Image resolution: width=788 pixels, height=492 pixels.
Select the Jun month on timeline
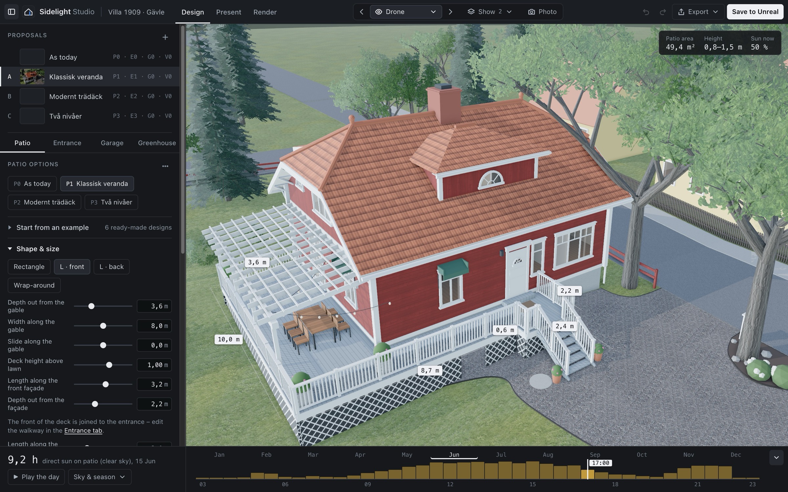coord(454,455)
